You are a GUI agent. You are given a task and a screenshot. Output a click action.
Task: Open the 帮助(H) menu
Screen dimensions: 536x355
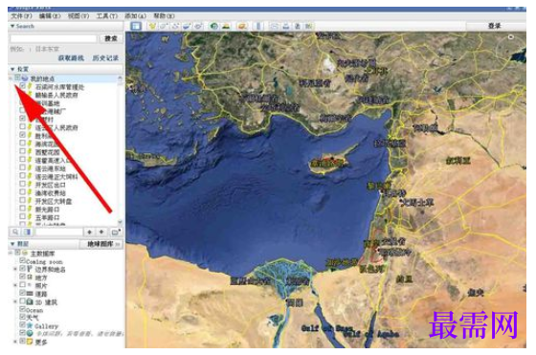[x=164, y=16]
